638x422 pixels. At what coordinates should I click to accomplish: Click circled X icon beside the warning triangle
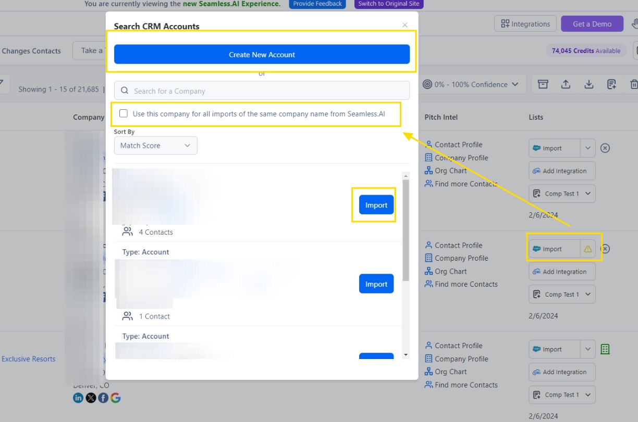(x=605, y=249)
